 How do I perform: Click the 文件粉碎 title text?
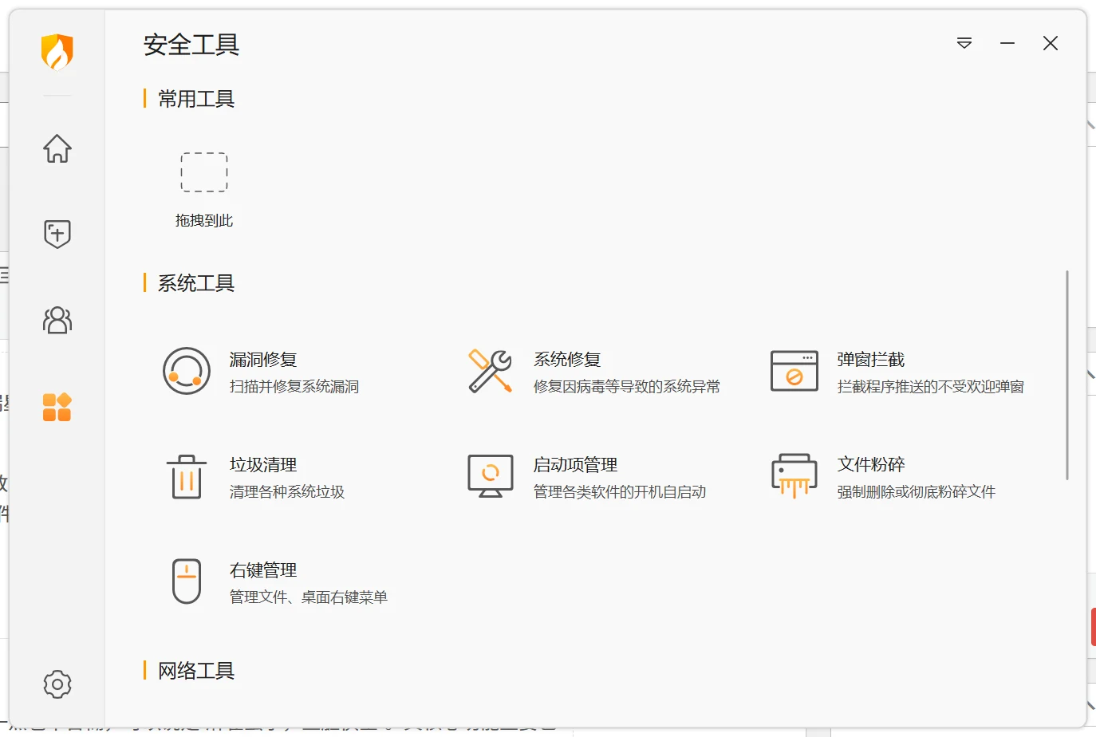[871, 465]
